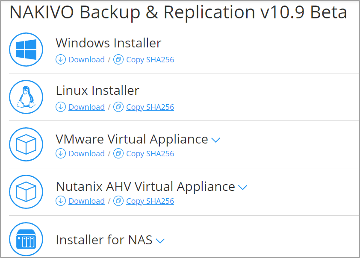
Task: Click the NAS storage device icon
Action: [26, 239]
